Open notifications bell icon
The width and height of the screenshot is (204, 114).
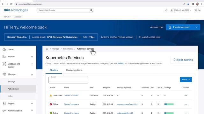(166, 10)
